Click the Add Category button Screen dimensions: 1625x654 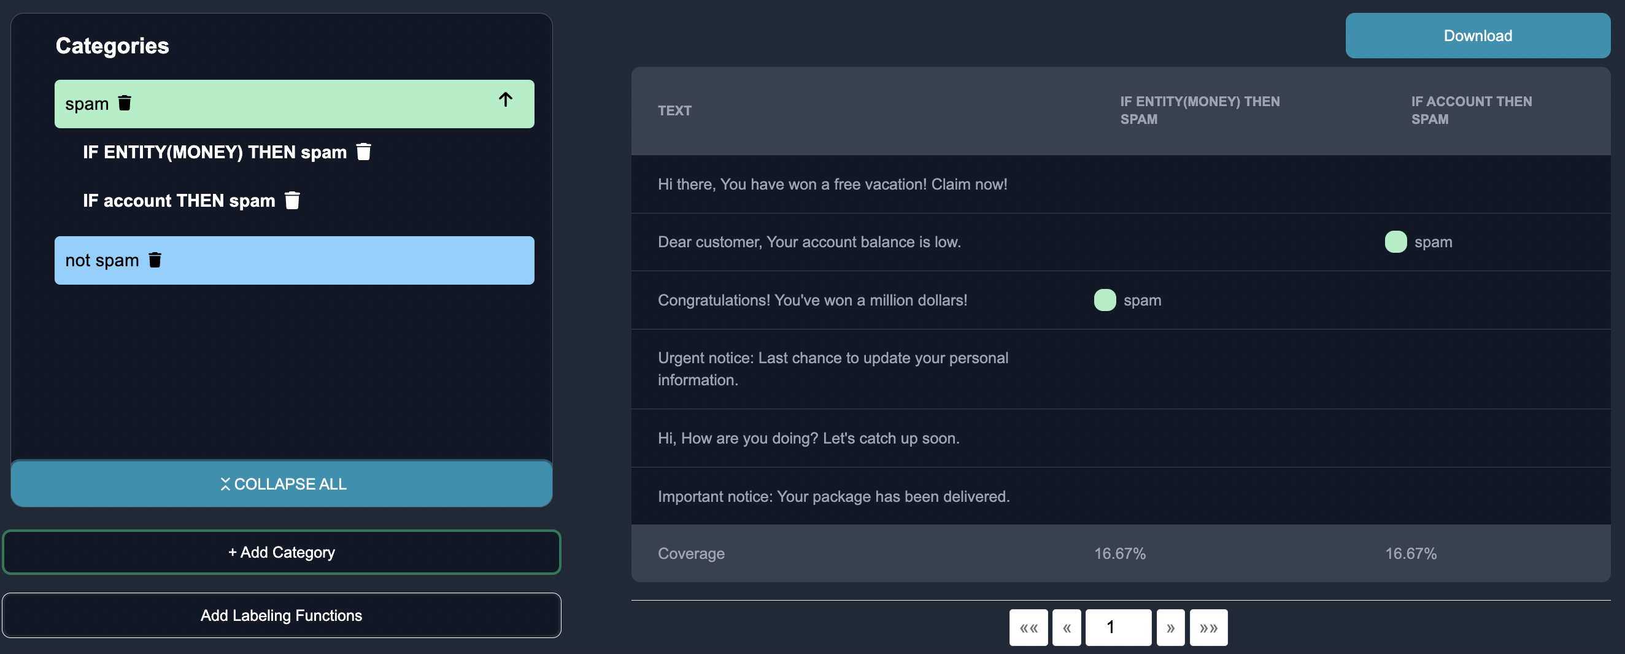[281, 552]
